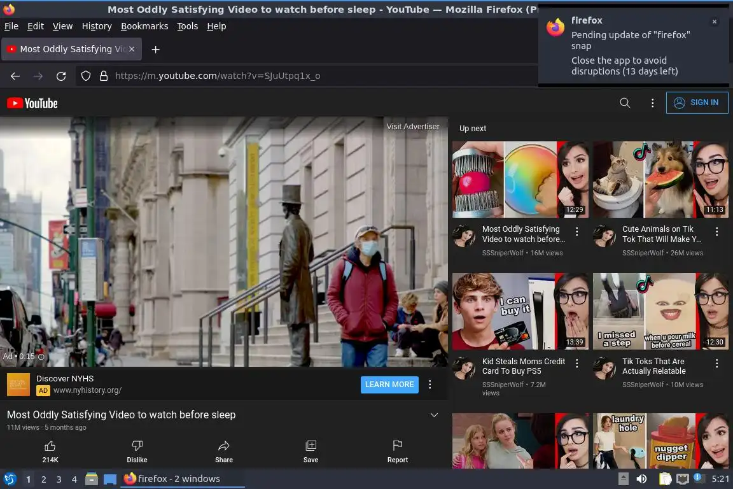Click Most Oddly Satisfying suggested video title
Viewport: 733px width, 489px height.
[x=524, y=234]
